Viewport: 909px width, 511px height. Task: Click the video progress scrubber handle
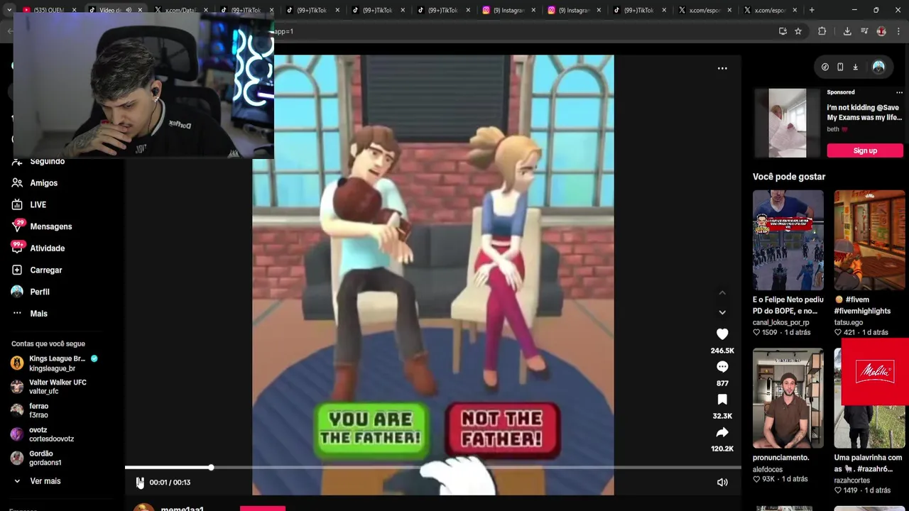coord(211,467)
